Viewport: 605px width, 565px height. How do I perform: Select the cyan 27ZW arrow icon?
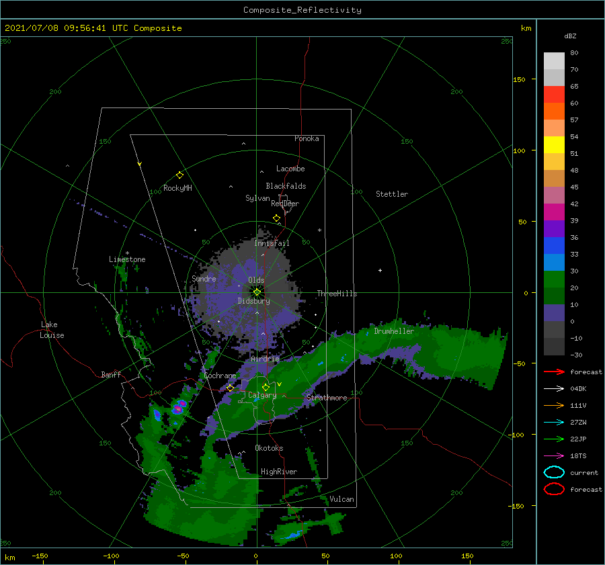pos(554,423)
